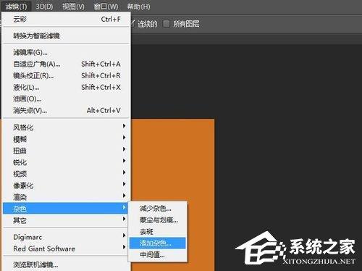Viewport: 362px width, 271px height.
Task: Expand the 扭曲 submenu
Action: [x=66, y=150]
